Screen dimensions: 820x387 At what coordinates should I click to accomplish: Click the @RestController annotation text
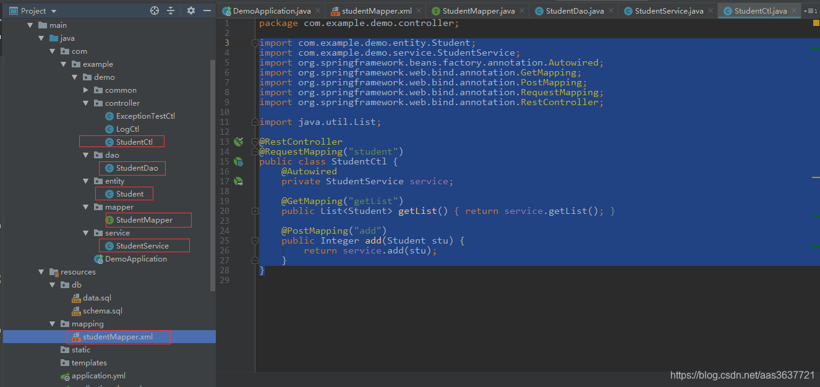[x=301, y=142]
